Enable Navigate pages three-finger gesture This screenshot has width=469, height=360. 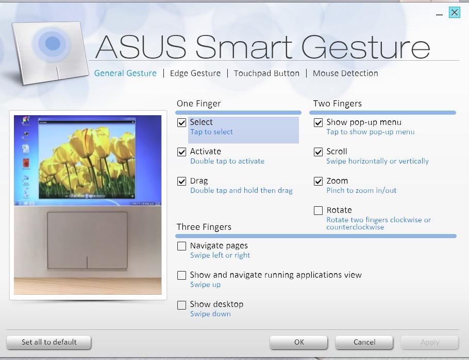click(181, 246)
